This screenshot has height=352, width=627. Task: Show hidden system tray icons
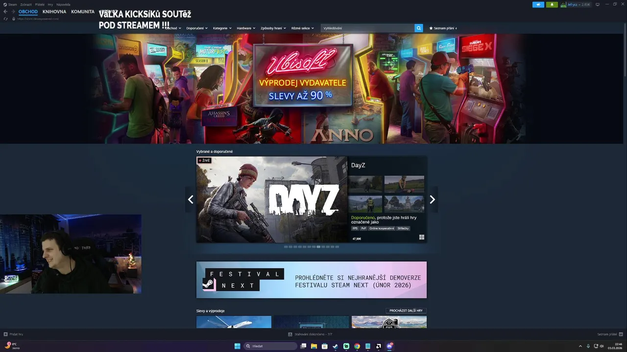click(x=580, y=346)
